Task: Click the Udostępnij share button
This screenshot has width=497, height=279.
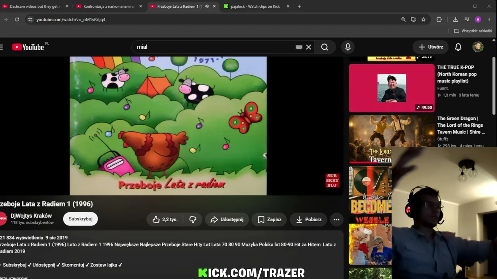Action: pyautogui.click(x=227, y=219)
